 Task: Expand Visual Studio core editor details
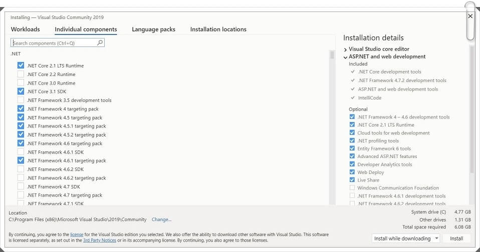click(345, 49)
